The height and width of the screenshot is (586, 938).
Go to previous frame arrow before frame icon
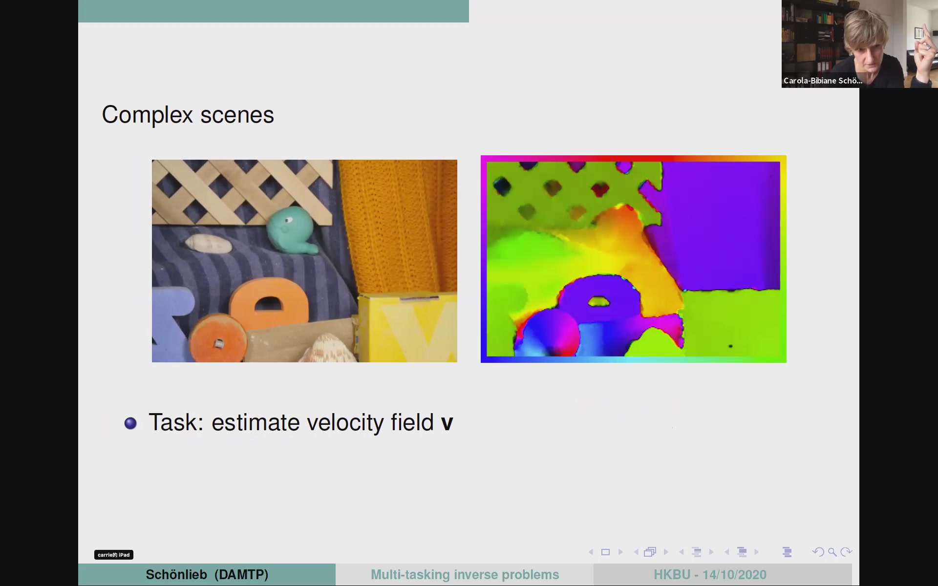coord(636,552)
